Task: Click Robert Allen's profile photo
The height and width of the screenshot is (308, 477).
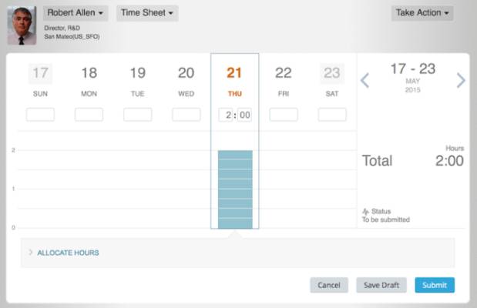Action: coord(22,25)
